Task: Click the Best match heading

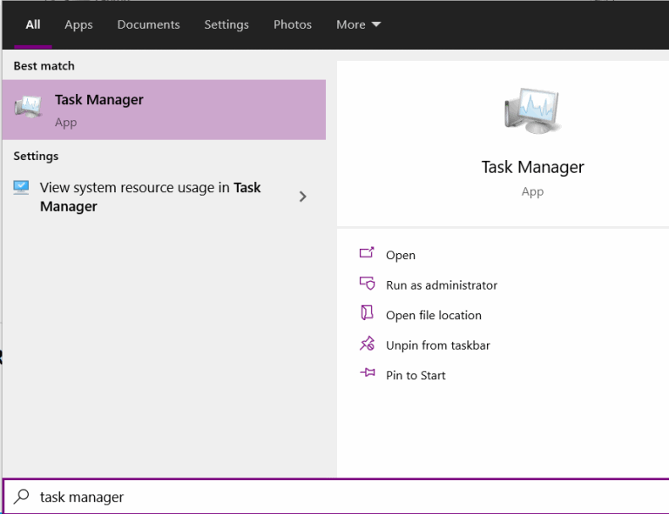Action: coord(44,66)
